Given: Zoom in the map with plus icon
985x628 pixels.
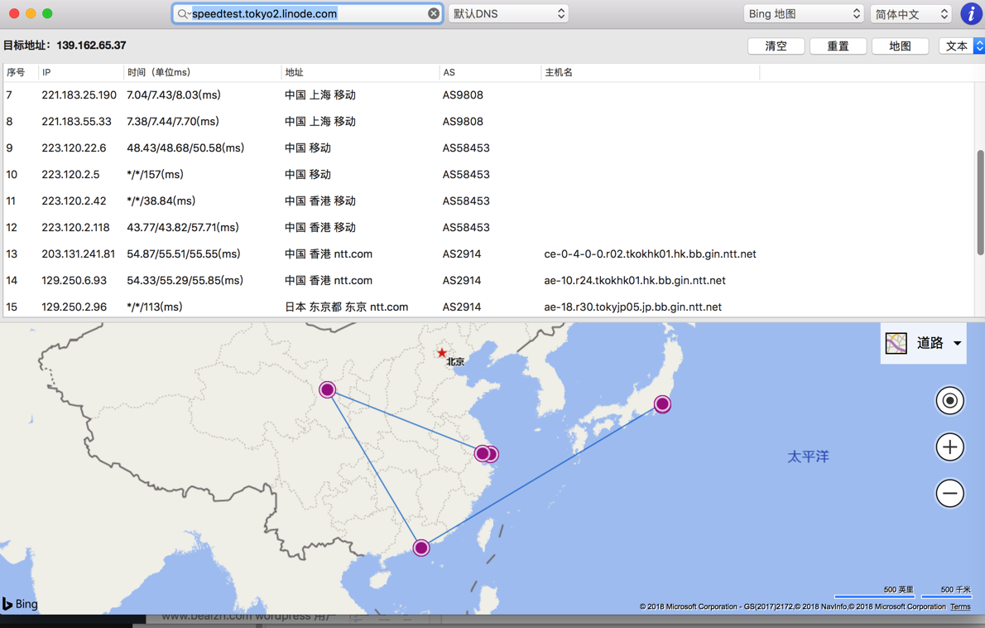Looking at the screenshot, I should point(950,447).
